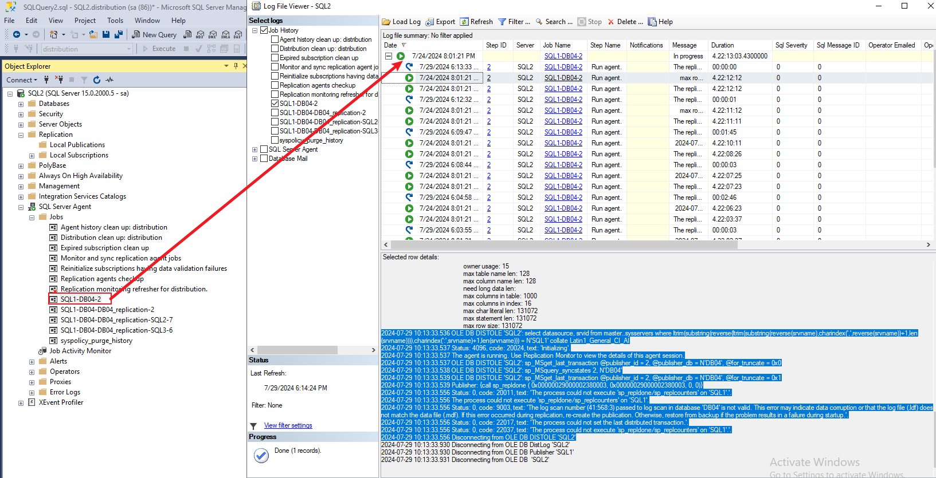Viewport: 936px width, 478px height.
Task: Pin the Object Explorer panel
Action: (x=236, y=66)
